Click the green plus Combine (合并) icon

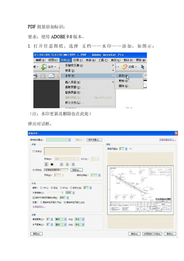pos(44,67)
